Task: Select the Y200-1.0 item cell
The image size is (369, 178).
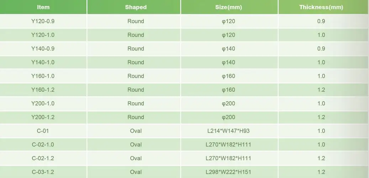Action: 43,103
